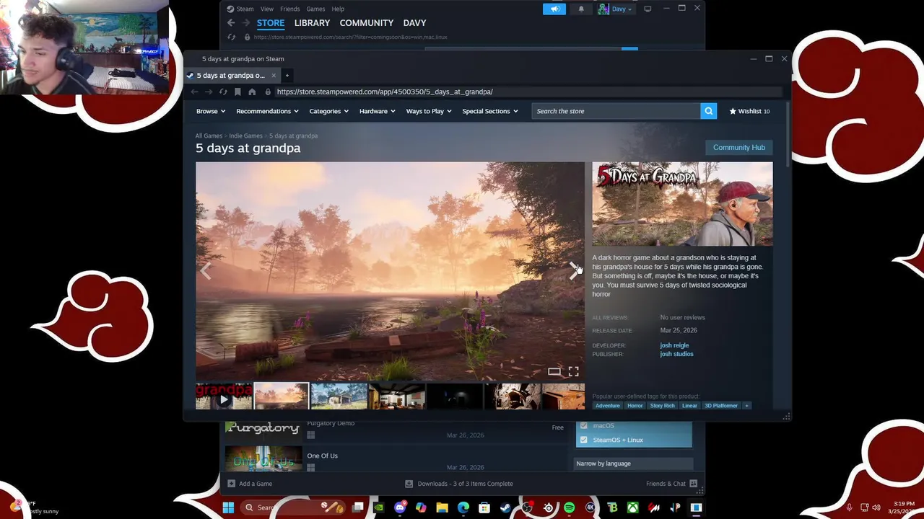This screenshot has width=924, height=519.
Task: Reload the 5 days at grandpa page
Action: [223, 92]
